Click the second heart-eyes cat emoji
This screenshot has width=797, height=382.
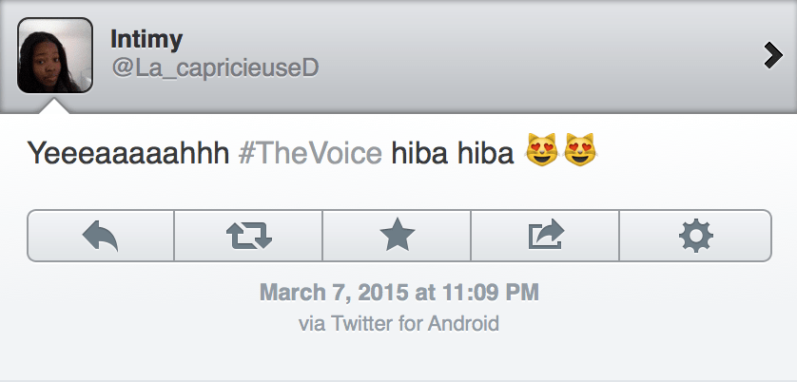[x=579, y=151]
